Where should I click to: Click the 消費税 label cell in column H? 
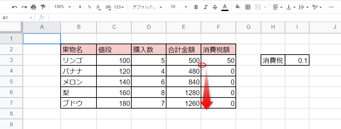point(273,60)
